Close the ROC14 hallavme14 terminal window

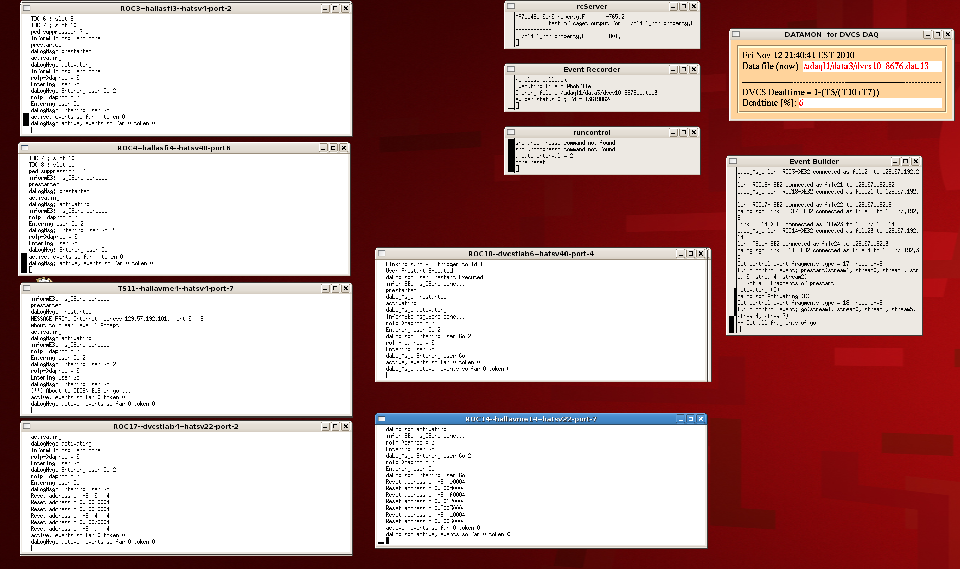[x=701, y=419]
